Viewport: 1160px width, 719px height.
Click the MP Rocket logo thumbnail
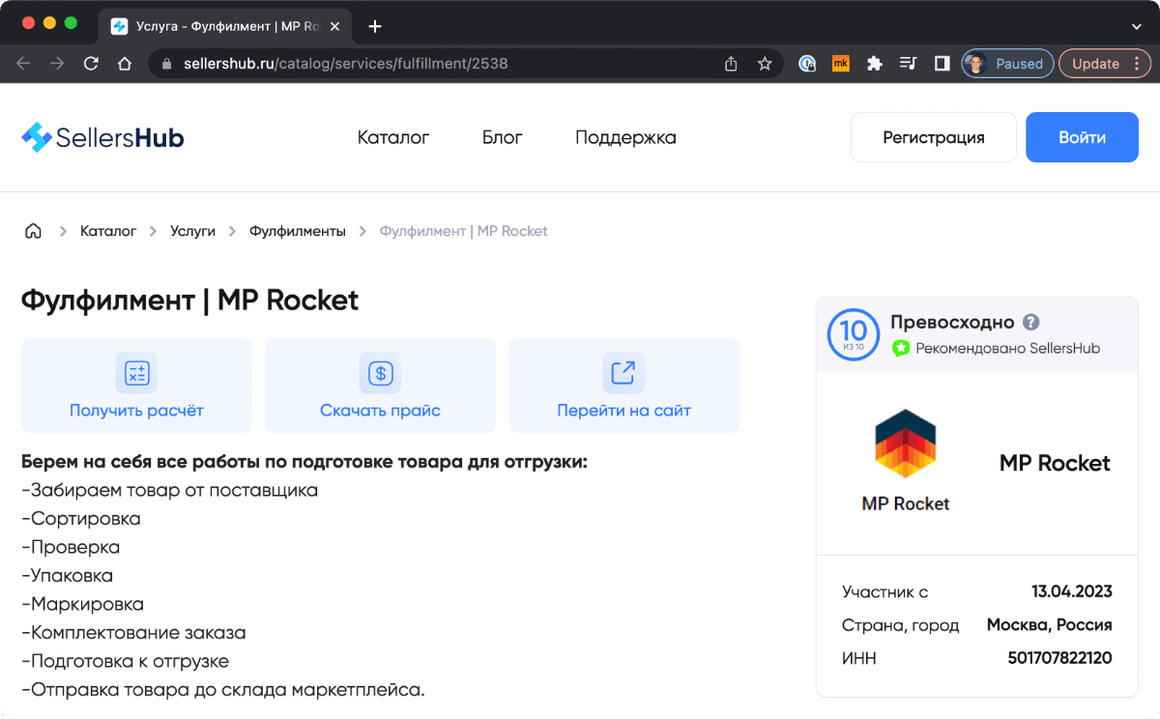coord(905,442)
